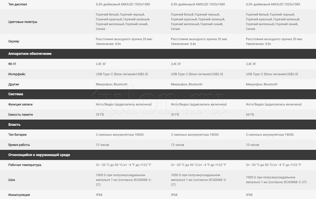Viewport: 316px width, 199px height.
Task: Select the 'Власть' section header
Action: pos(14,125)
